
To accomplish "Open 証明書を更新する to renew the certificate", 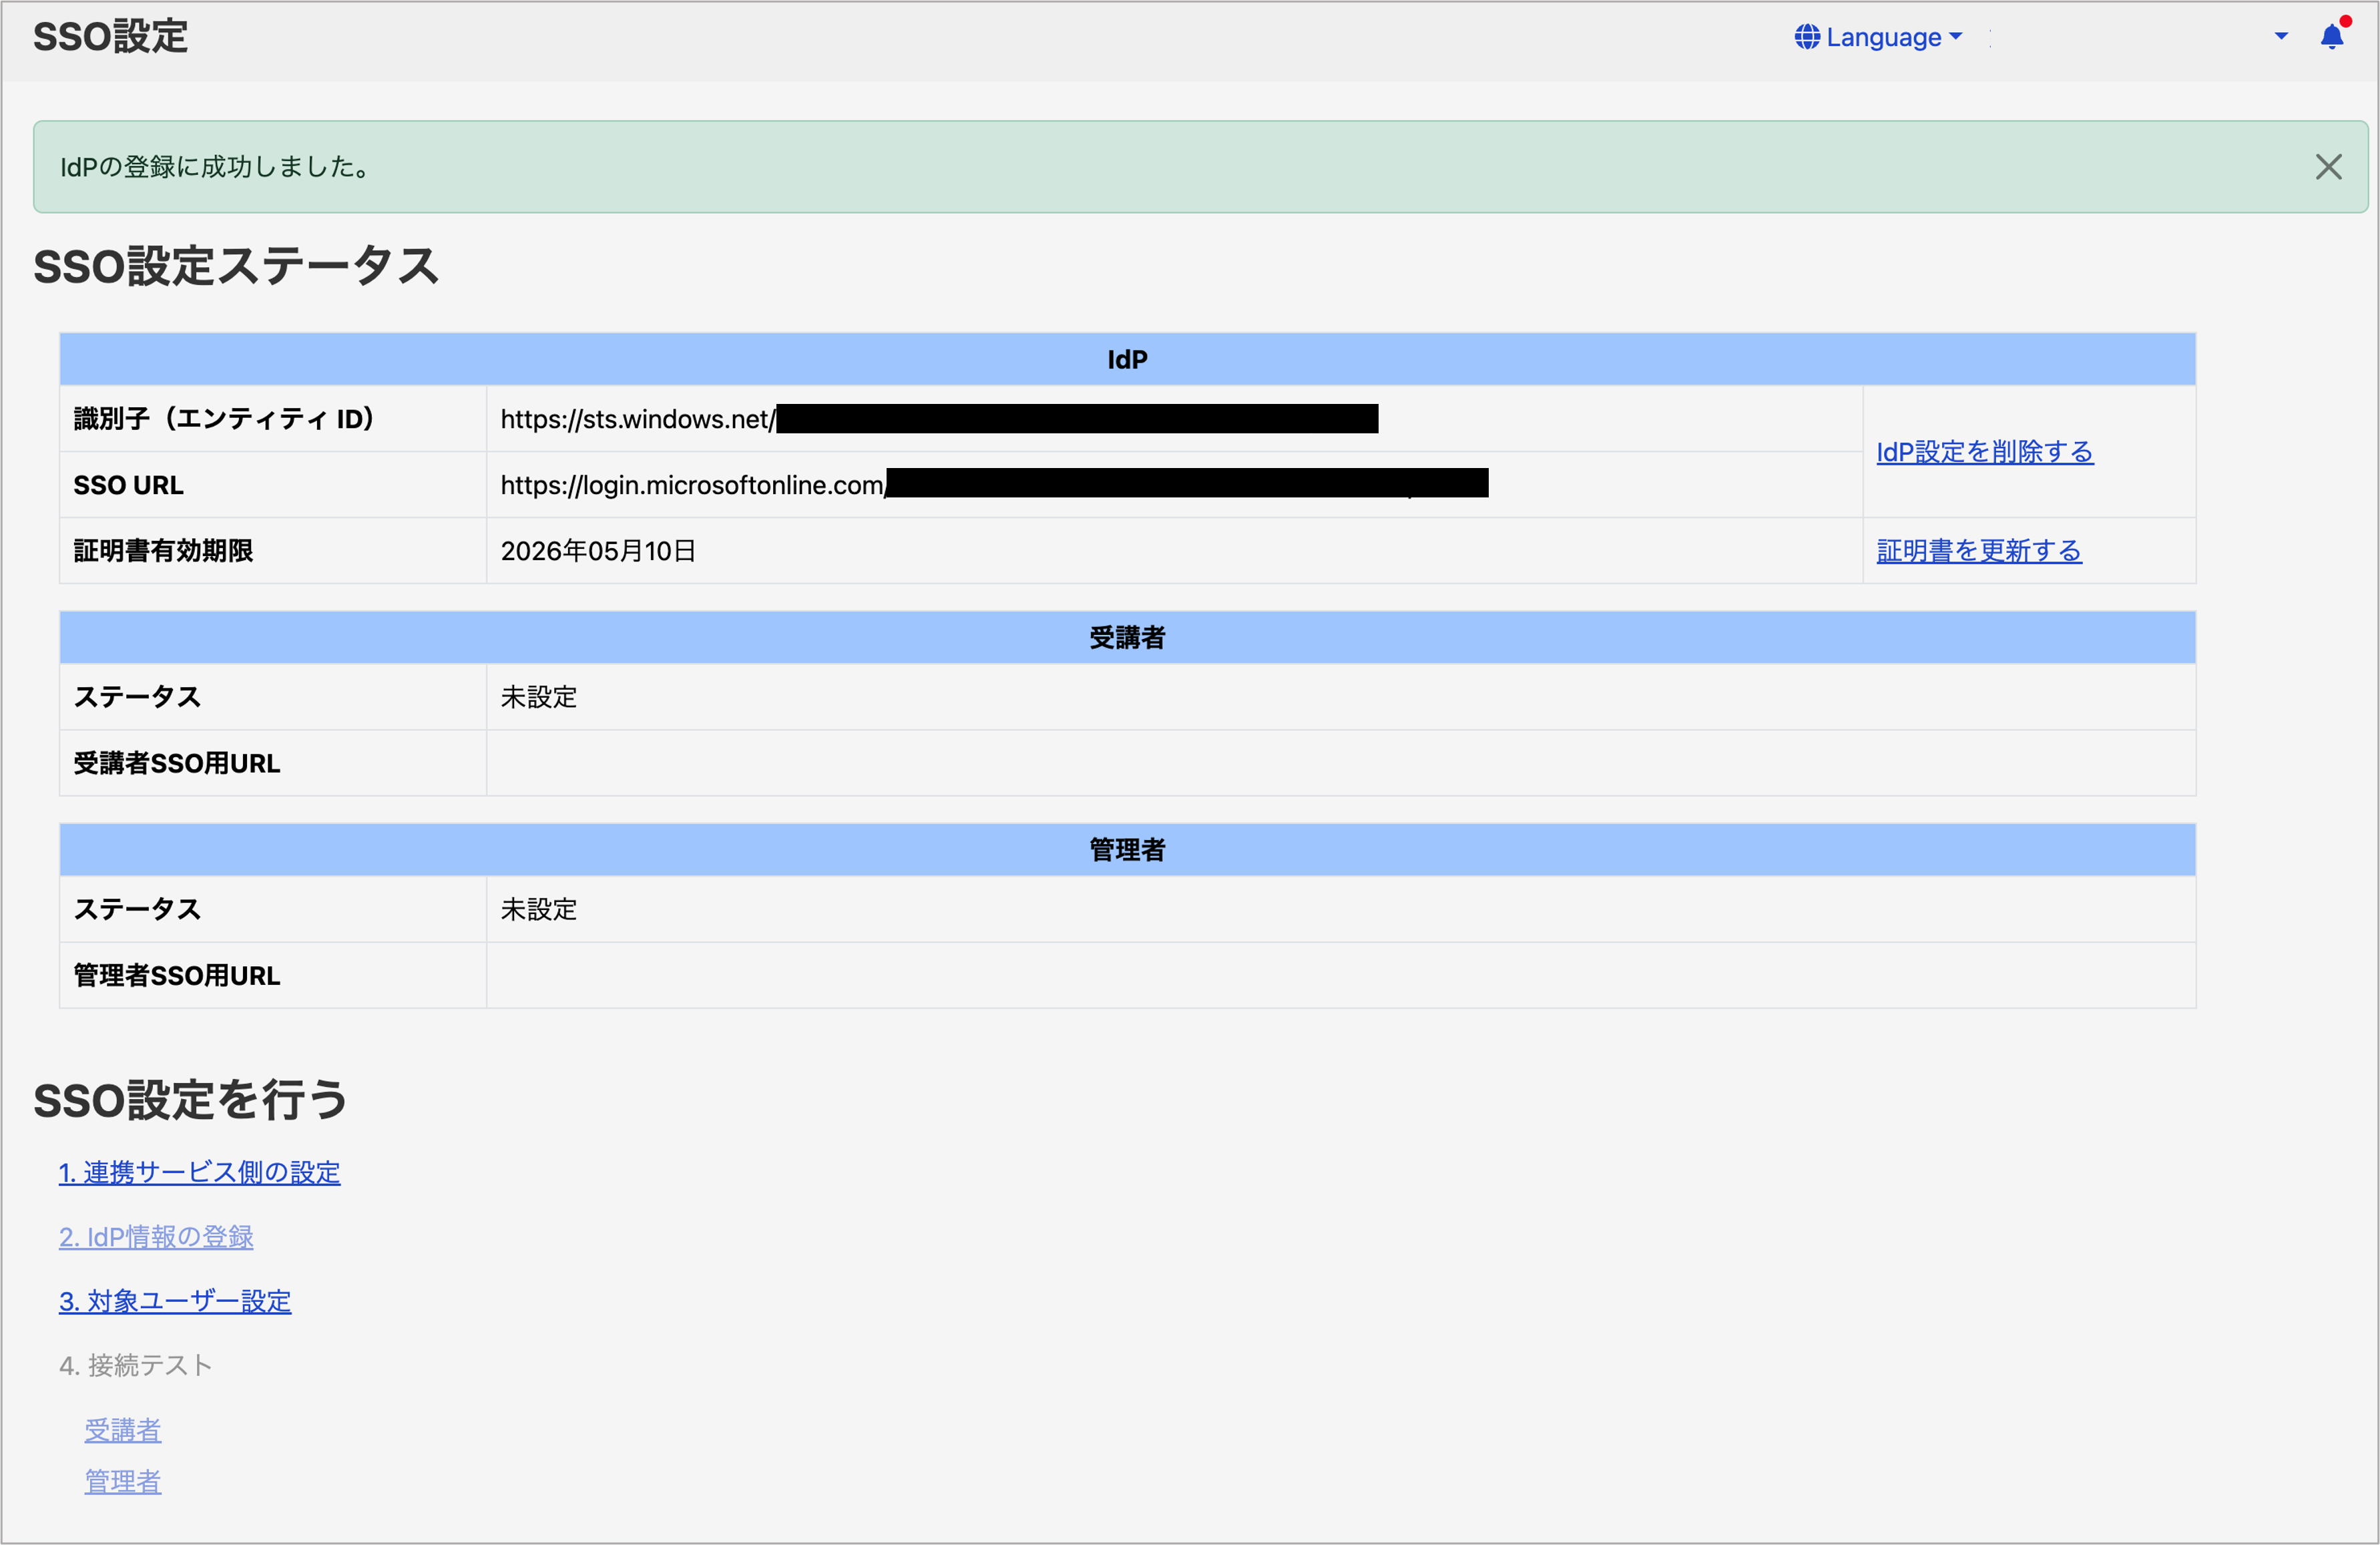I will pyautogui.click(x=1979, y=549).
